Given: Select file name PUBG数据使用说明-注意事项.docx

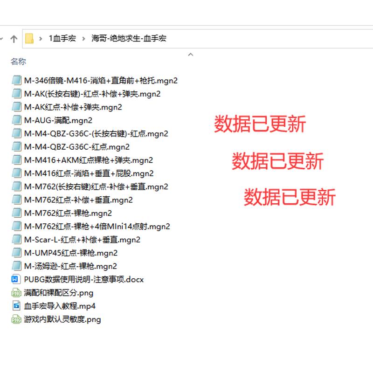Looking at the screenshot, I should coord(84,280).
